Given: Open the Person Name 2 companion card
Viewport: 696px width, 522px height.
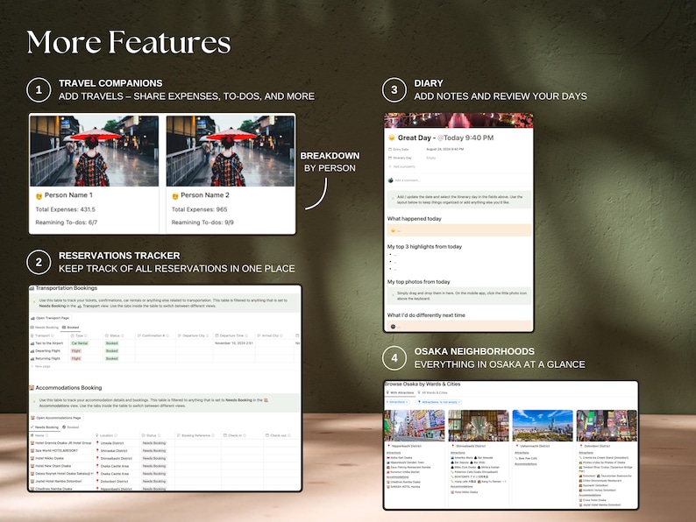Looking at the screenshot, I should click(x=230, y=173).
